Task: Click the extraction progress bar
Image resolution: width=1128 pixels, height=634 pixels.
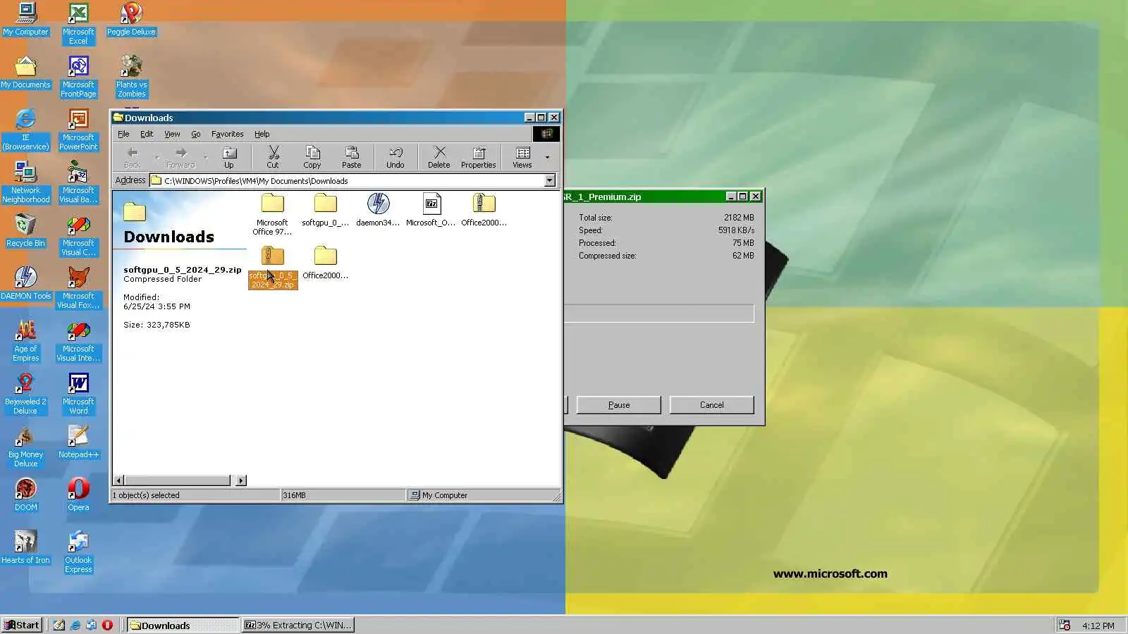Action: tap(659, 313)
